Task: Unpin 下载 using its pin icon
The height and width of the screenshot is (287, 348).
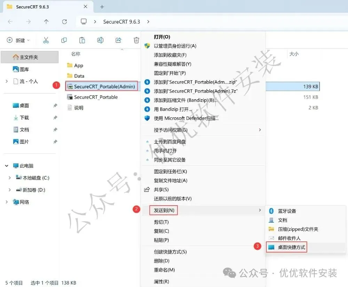Action: coord(55,118)
